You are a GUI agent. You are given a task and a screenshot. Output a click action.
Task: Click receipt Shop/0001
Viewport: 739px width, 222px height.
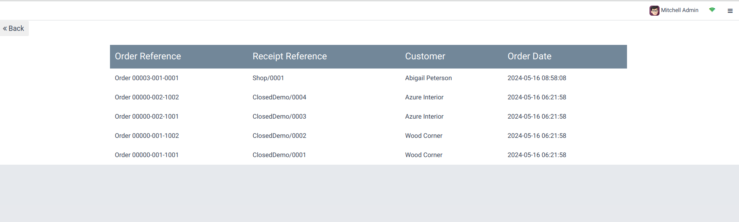tap(268, 78)
